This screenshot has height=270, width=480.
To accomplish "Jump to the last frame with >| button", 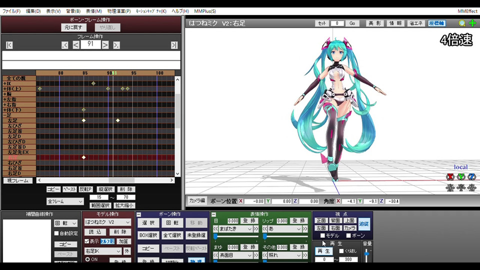I will pyautogui.click(x=174, y=45).
